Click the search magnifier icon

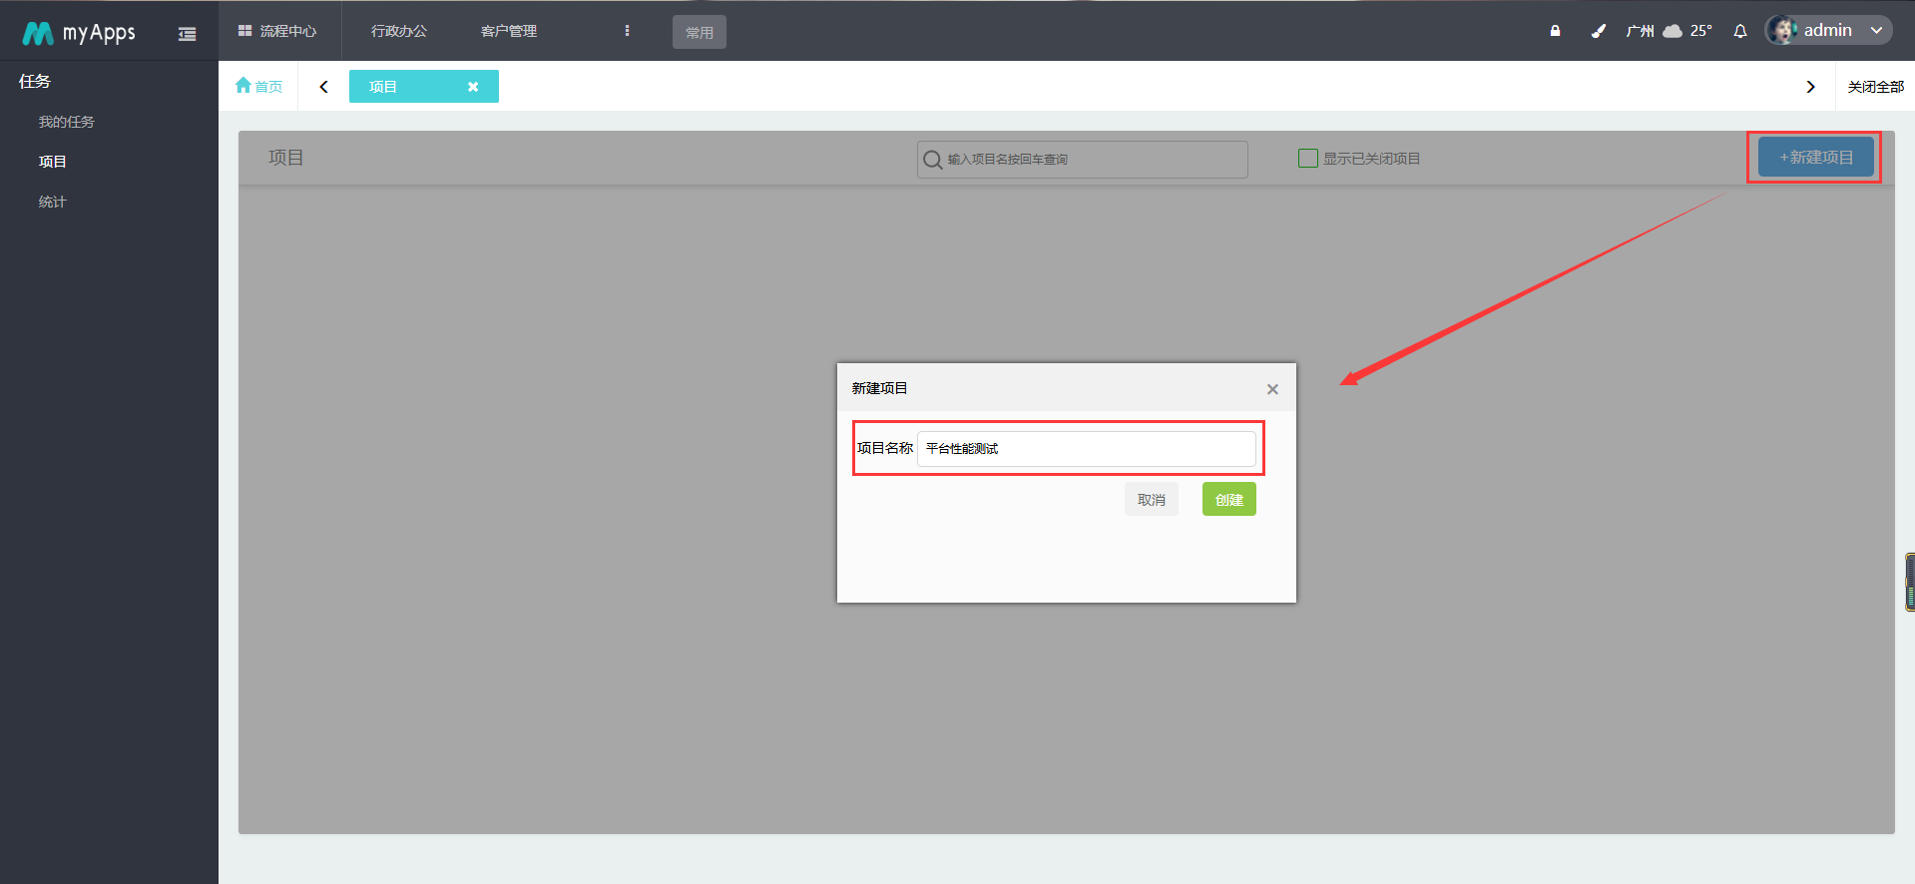[932, 160]
